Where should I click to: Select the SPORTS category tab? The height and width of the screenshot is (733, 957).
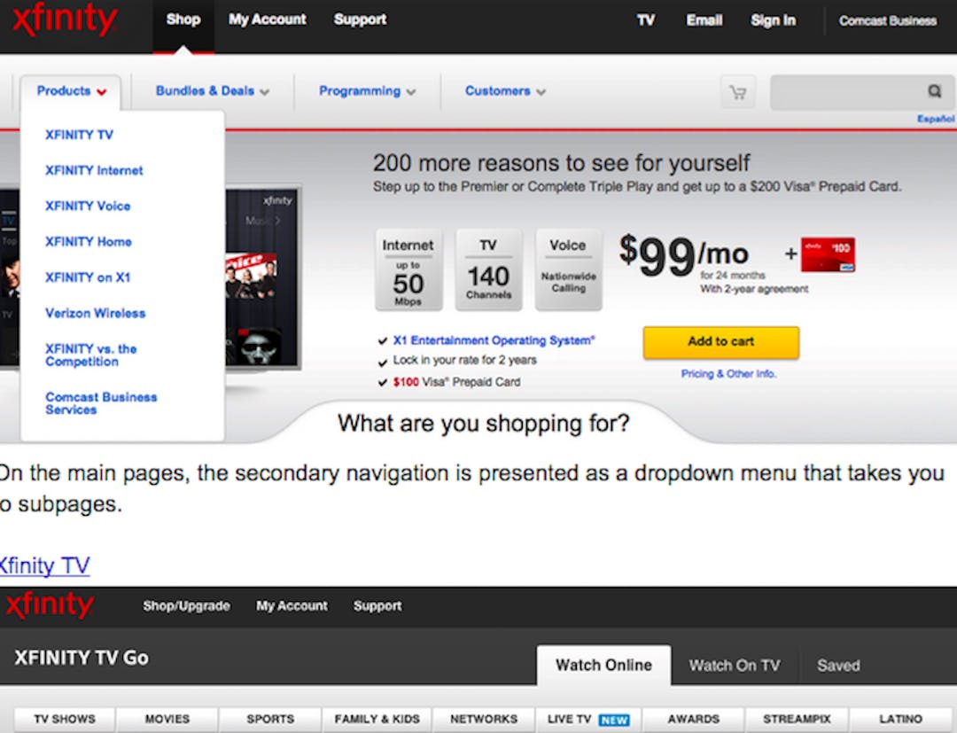pos(269,719)
